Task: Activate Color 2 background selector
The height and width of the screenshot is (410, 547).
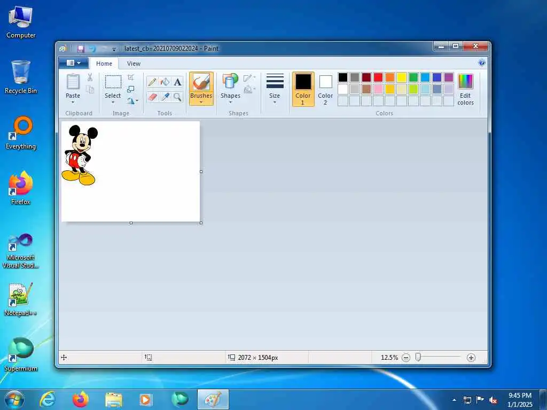Action: coord(325,89)
